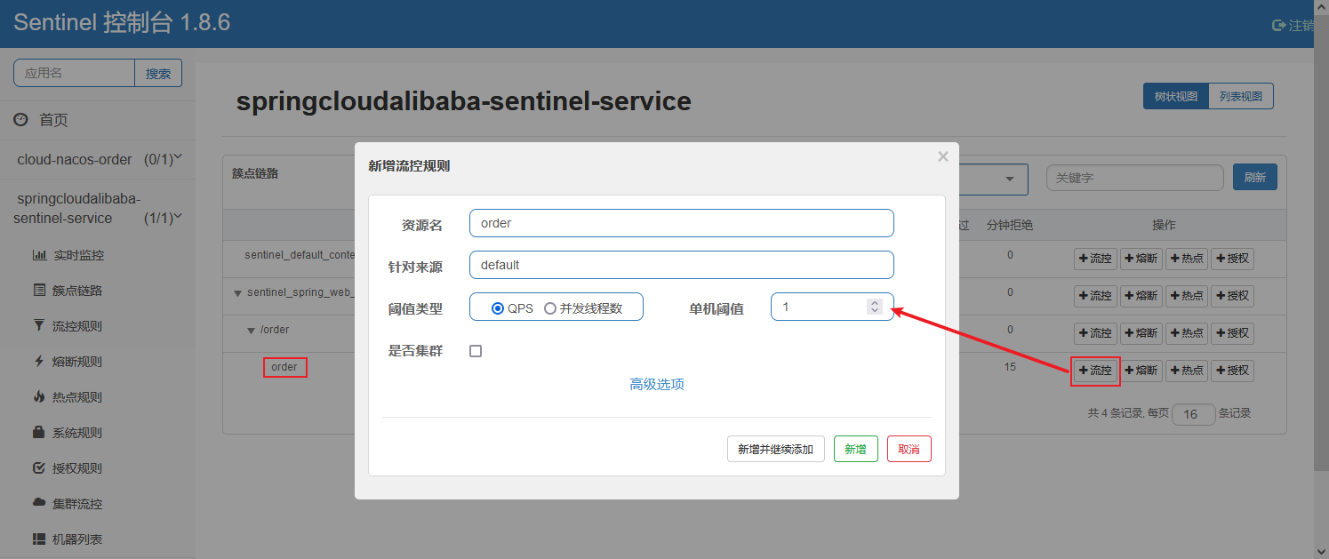Screen dimensions: 1329x559
Task: Click the 熔断规则 lightning bolt icon
Action: pos(39,362)
